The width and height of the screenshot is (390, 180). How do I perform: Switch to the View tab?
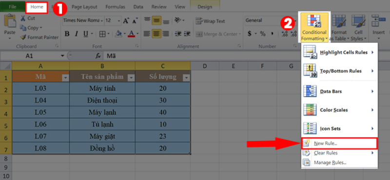pos(179,7)
